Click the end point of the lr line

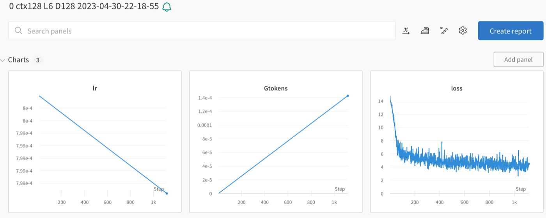click(x=167, y=193)
